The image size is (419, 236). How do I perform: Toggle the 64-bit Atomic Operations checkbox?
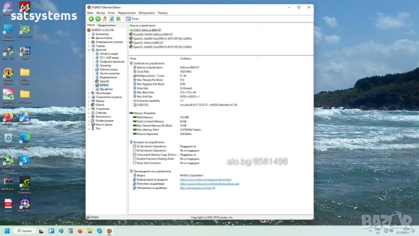(x=135, y=151)
